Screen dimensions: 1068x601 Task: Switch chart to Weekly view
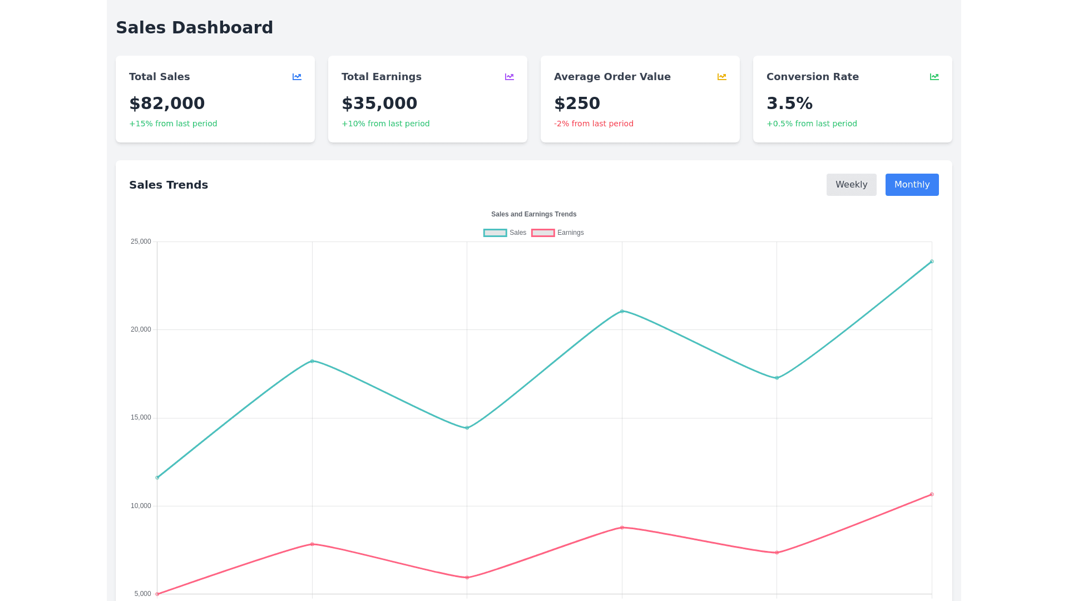click(851, 185)
